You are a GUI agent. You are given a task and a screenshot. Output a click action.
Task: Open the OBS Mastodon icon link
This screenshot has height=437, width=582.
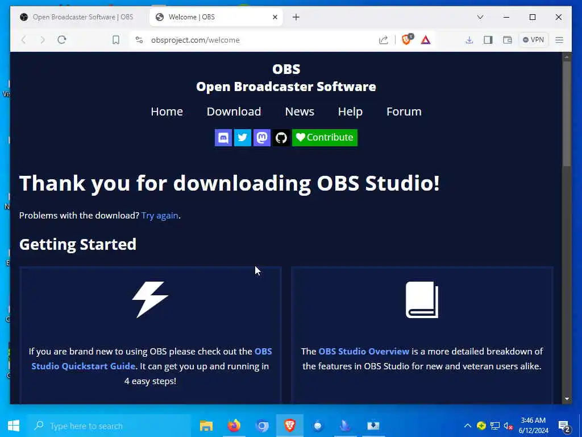click(261, 138)
